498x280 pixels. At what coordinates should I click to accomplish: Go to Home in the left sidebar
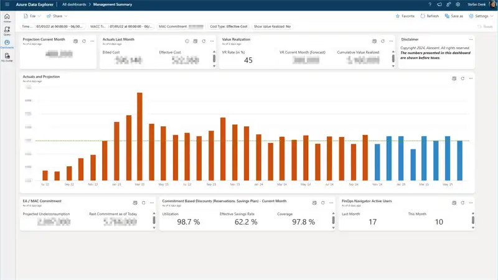(x=7, y=17)
